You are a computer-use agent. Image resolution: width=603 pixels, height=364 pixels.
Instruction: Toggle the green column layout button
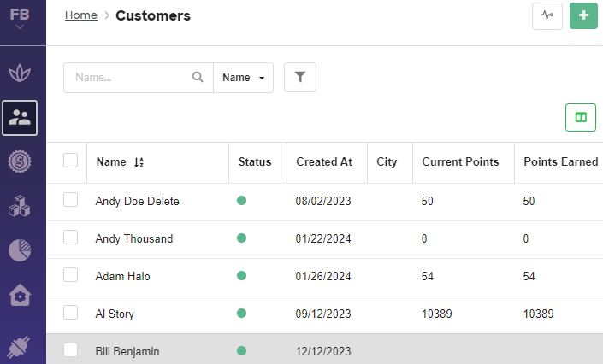click(581, 117)
